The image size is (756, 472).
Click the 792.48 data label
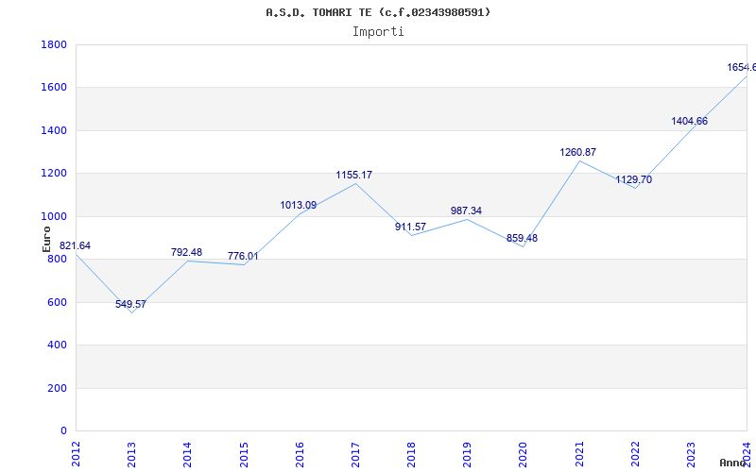coord(186,253)
